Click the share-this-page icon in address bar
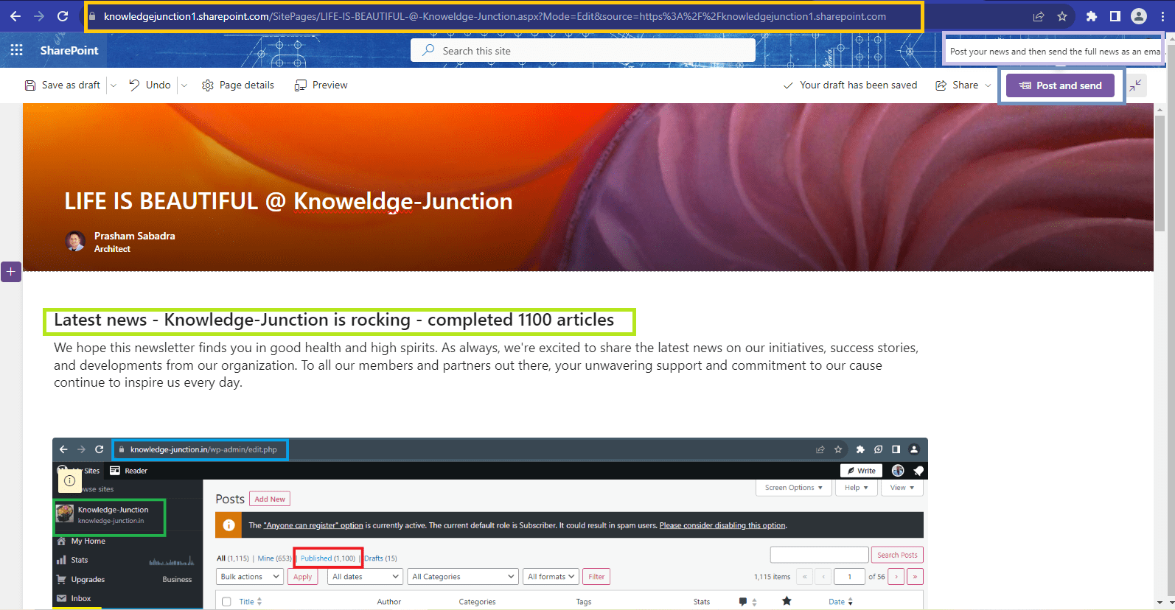The image size is (1175, 610). tap(1039, 16)
